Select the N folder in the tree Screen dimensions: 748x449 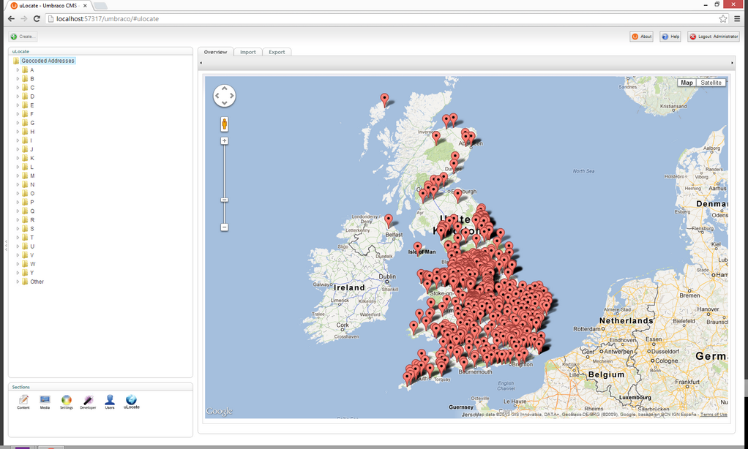point(32,184)
